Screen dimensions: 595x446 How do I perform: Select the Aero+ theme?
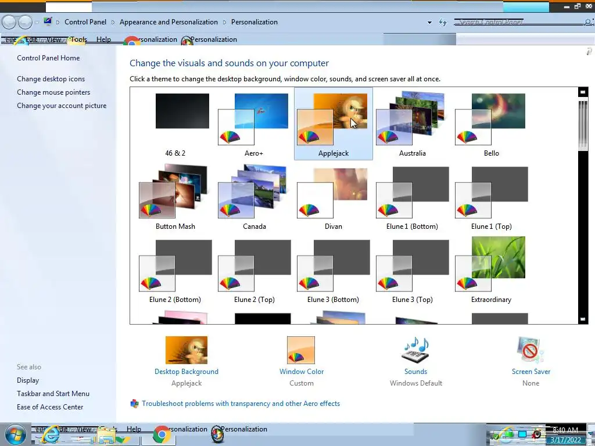pos(254,124)
